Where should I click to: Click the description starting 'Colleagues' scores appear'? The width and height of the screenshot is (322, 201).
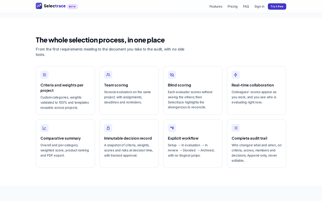(x=254, y=97)
